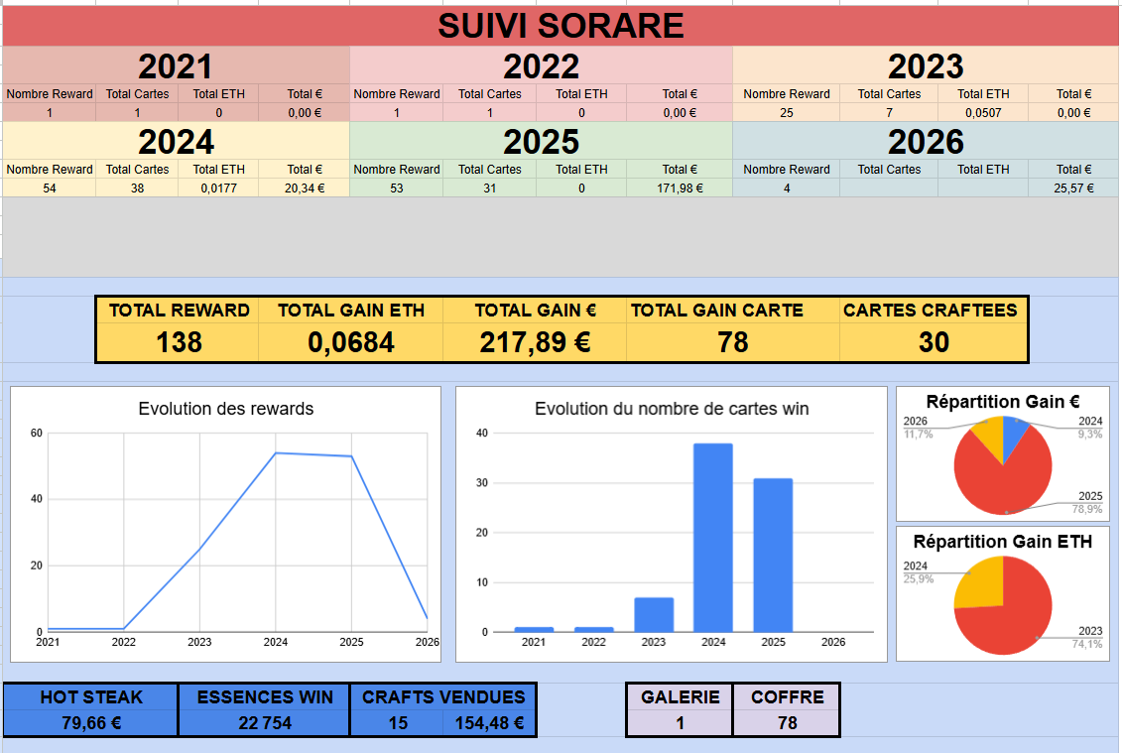Select 2024 Total Cartes value 38
Screen dimensions: 1122x753
point(137,188)
